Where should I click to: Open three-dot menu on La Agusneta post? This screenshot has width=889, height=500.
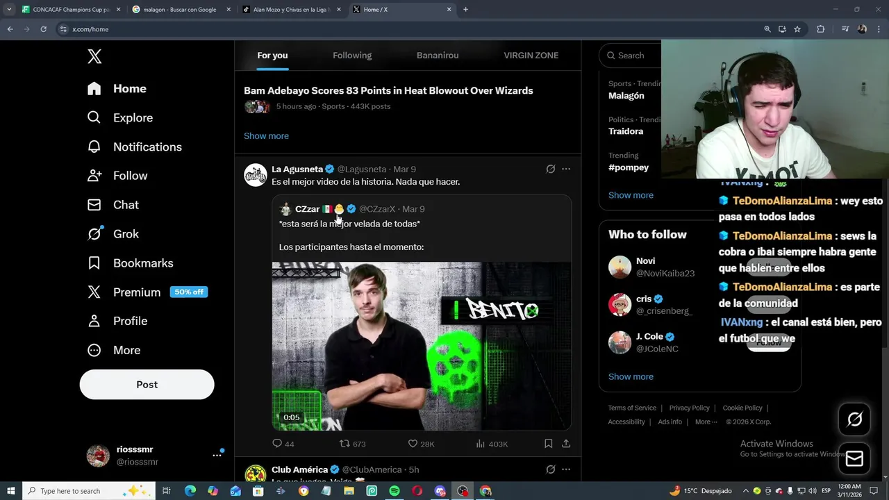pos(566,169)
